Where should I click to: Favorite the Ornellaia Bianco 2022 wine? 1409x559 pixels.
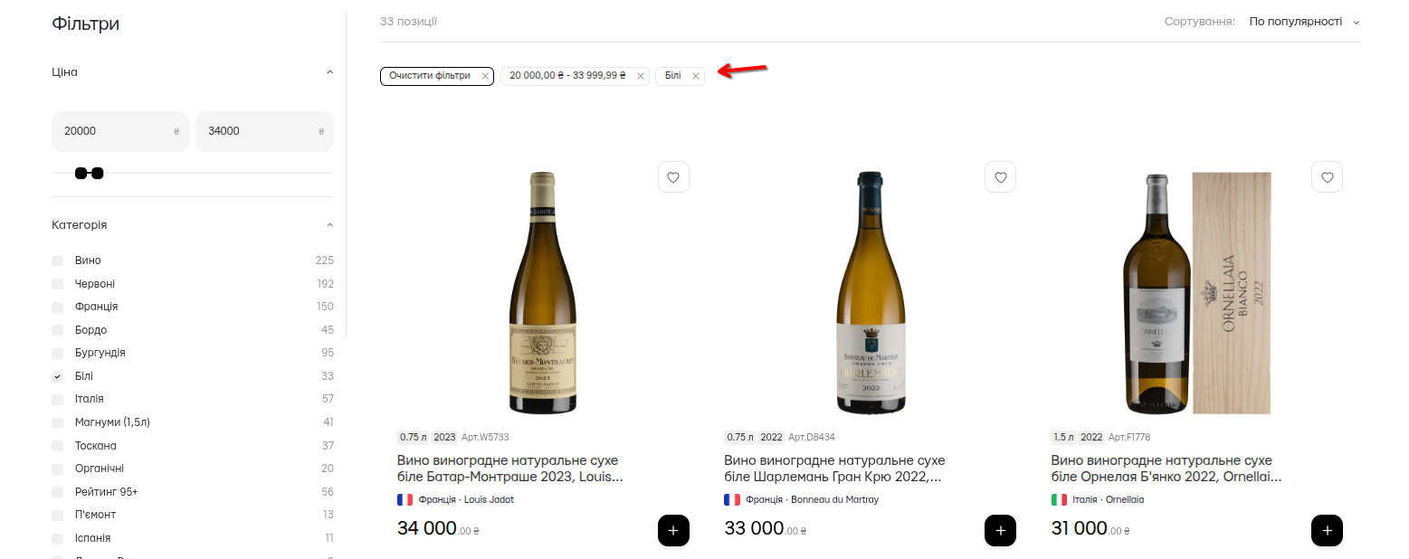click(x=1327, y=177)
